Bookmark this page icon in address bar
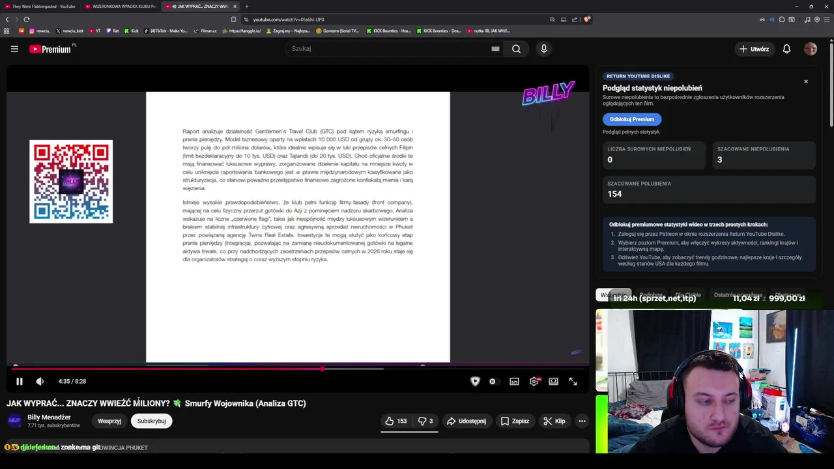This screenshot has height=469, width=834. [x=233, y=20]
